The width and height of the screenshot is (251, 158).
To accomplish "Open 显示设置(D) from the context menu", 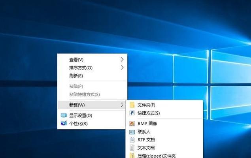I will click(92, 115).
